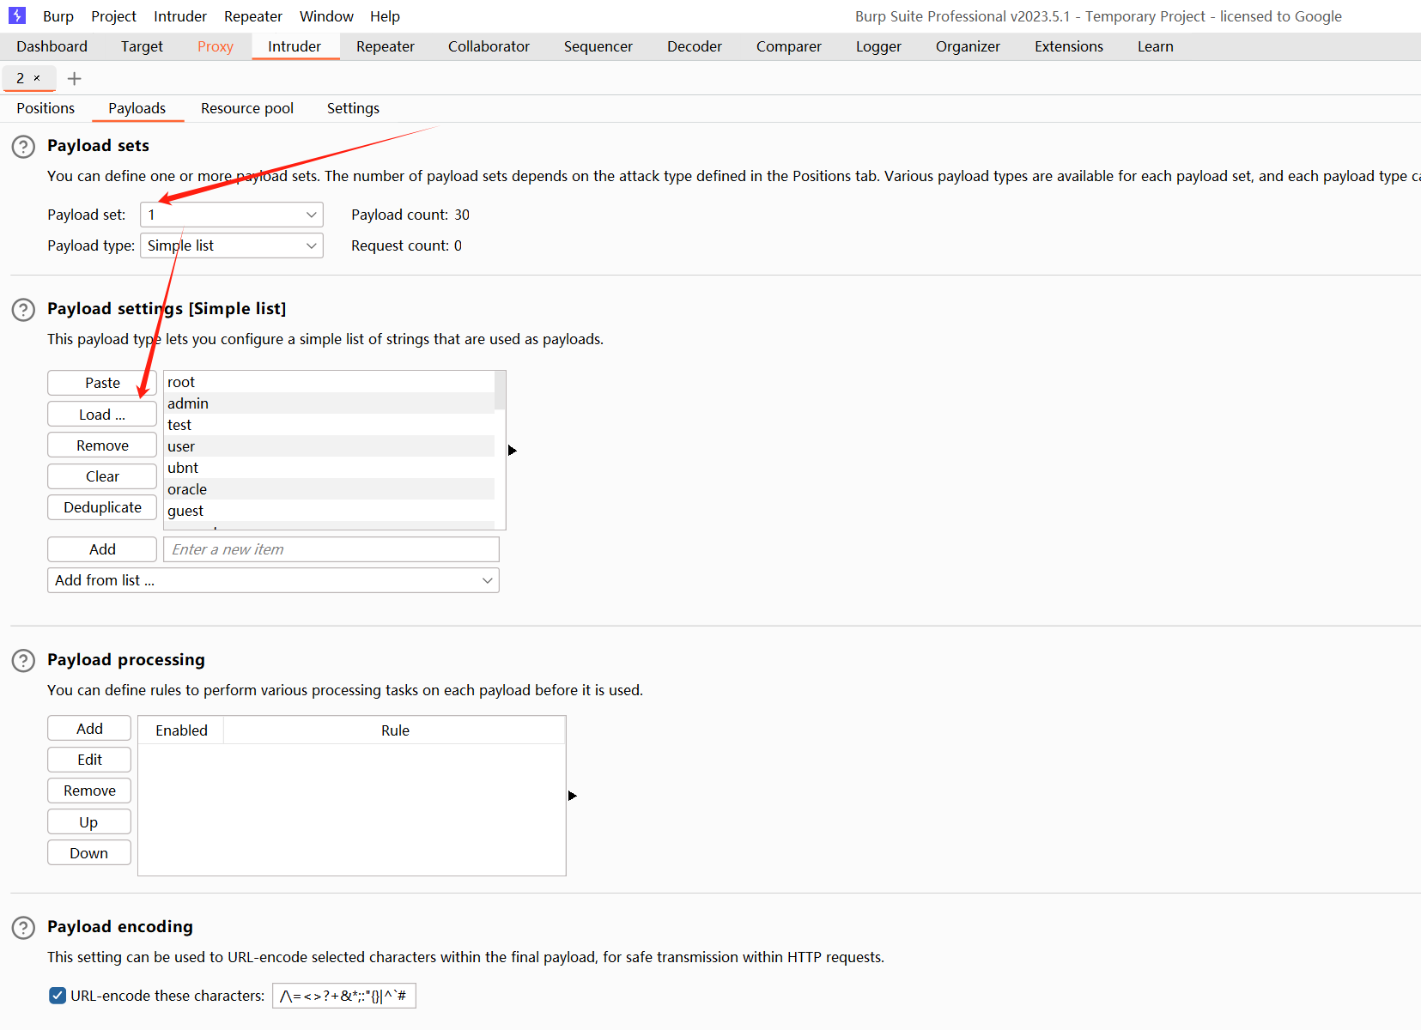Click the Burp Suite lightning logo icon
1421x1030 pixels.
pos(17,15)
